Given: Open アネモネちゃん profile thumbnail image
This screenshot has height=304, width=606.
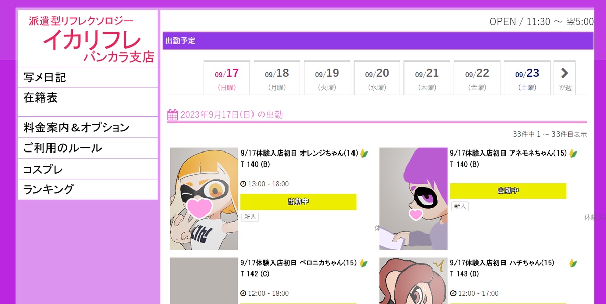Looking at the screenshot, I should coord(414,199).
